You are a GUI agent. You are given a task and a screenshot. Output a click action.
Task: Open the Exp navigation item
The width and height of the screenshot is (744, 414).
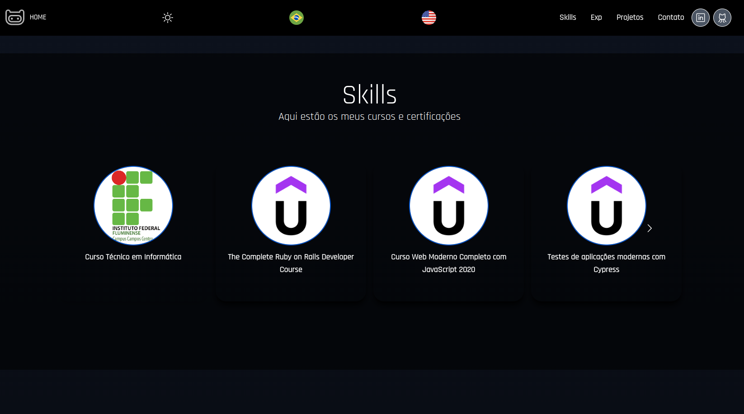(596, 17)
